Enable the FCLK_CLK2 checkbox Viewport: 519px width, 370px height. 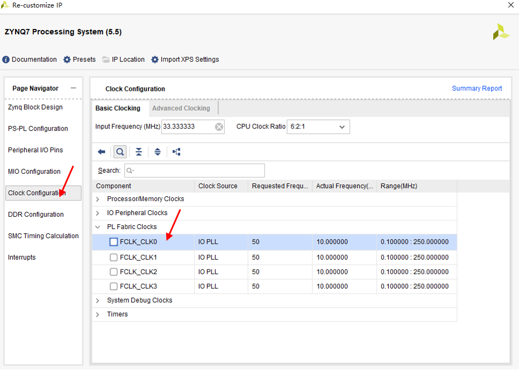[x=113, y=272]
